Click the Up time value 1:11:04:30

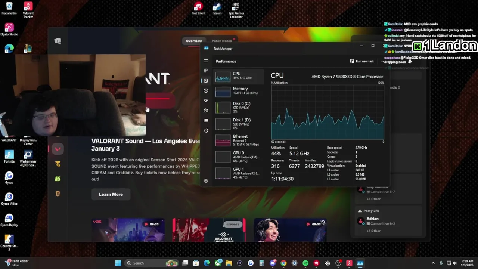click(282, 179)
